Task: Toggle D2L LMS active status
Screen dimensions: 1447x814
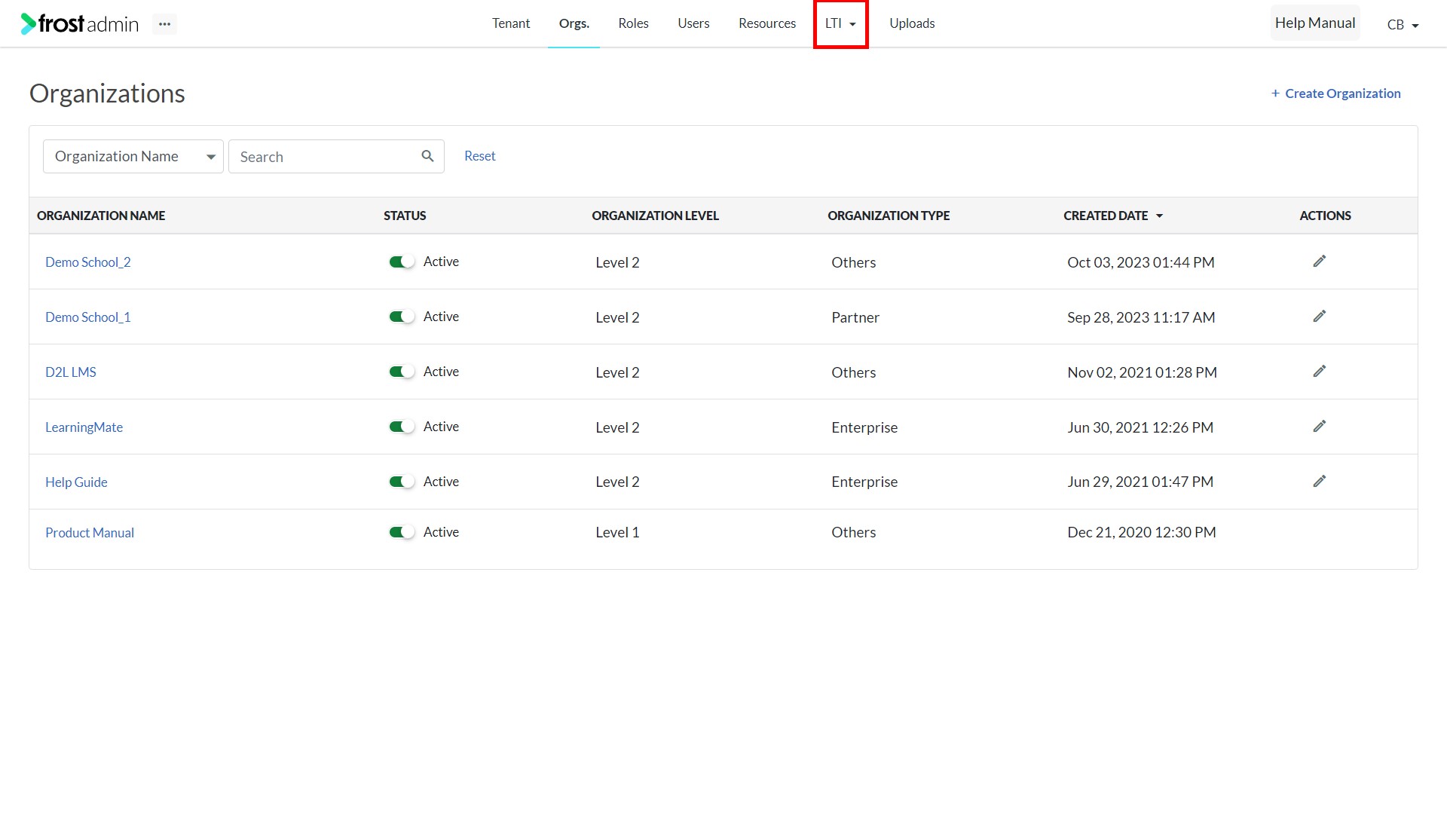Action: click(x=402, y=372)
